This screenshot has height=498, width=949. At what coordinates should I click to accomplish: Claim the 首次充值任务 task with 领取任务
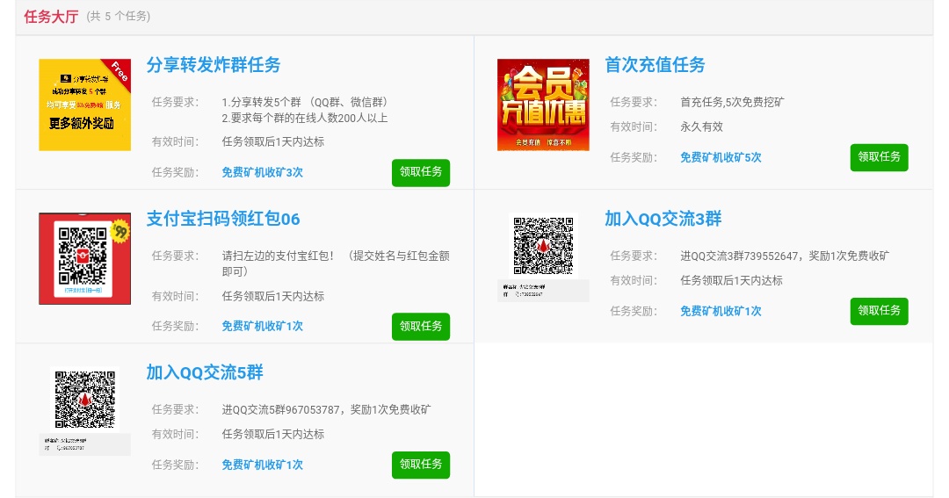coord(879,157)
